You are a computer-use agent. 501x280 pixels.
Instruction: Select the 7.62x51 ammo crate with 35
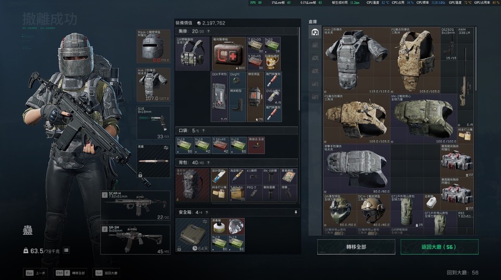[x=237, y=193]
